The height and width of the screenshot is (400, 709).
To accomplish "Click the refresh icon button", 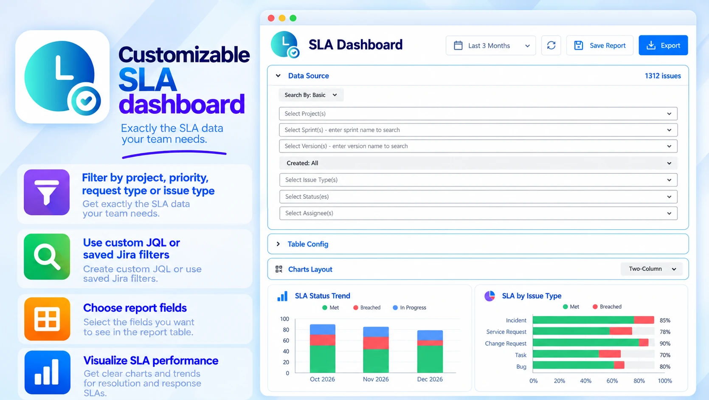I will 551,45.
